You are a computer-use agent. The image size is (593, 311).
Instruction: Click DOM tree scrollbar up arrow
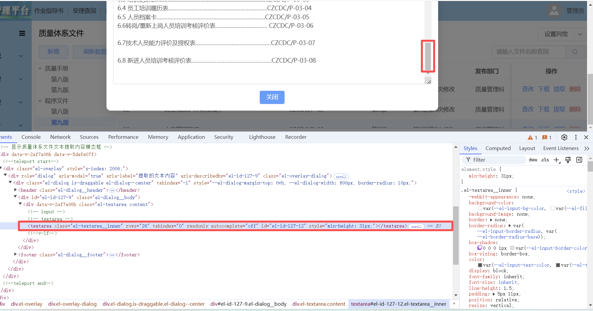pyautogui.click(x=456, y=147)
